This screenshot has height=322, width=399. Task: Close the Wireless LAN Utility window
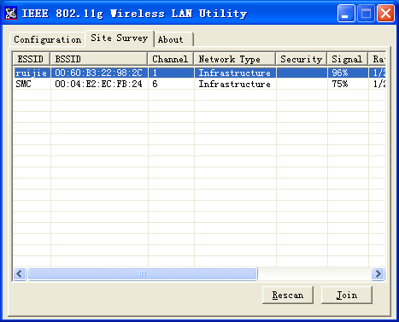point(385,14)
